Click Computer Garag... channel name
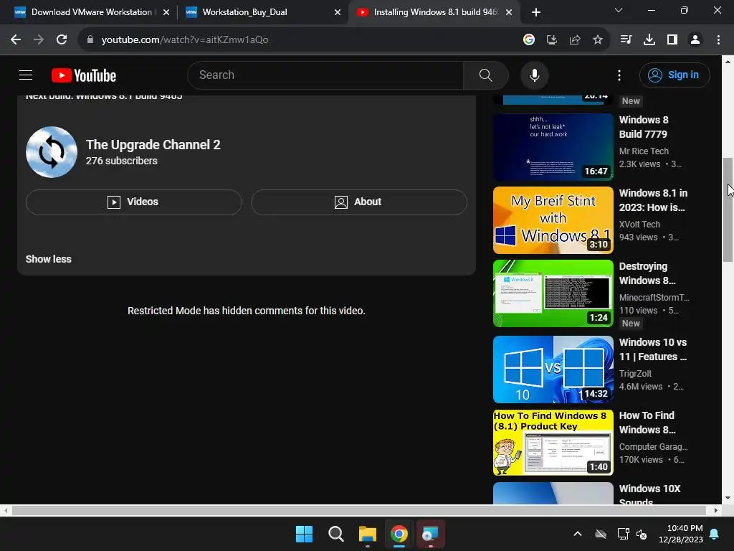Image resolution: width=734 pixels, height=551 pixels. (653, 446)
